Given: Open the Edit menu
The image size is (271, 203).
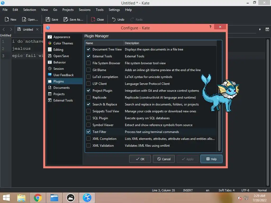Looking at the screenshot, I should [x=15, y=10].
